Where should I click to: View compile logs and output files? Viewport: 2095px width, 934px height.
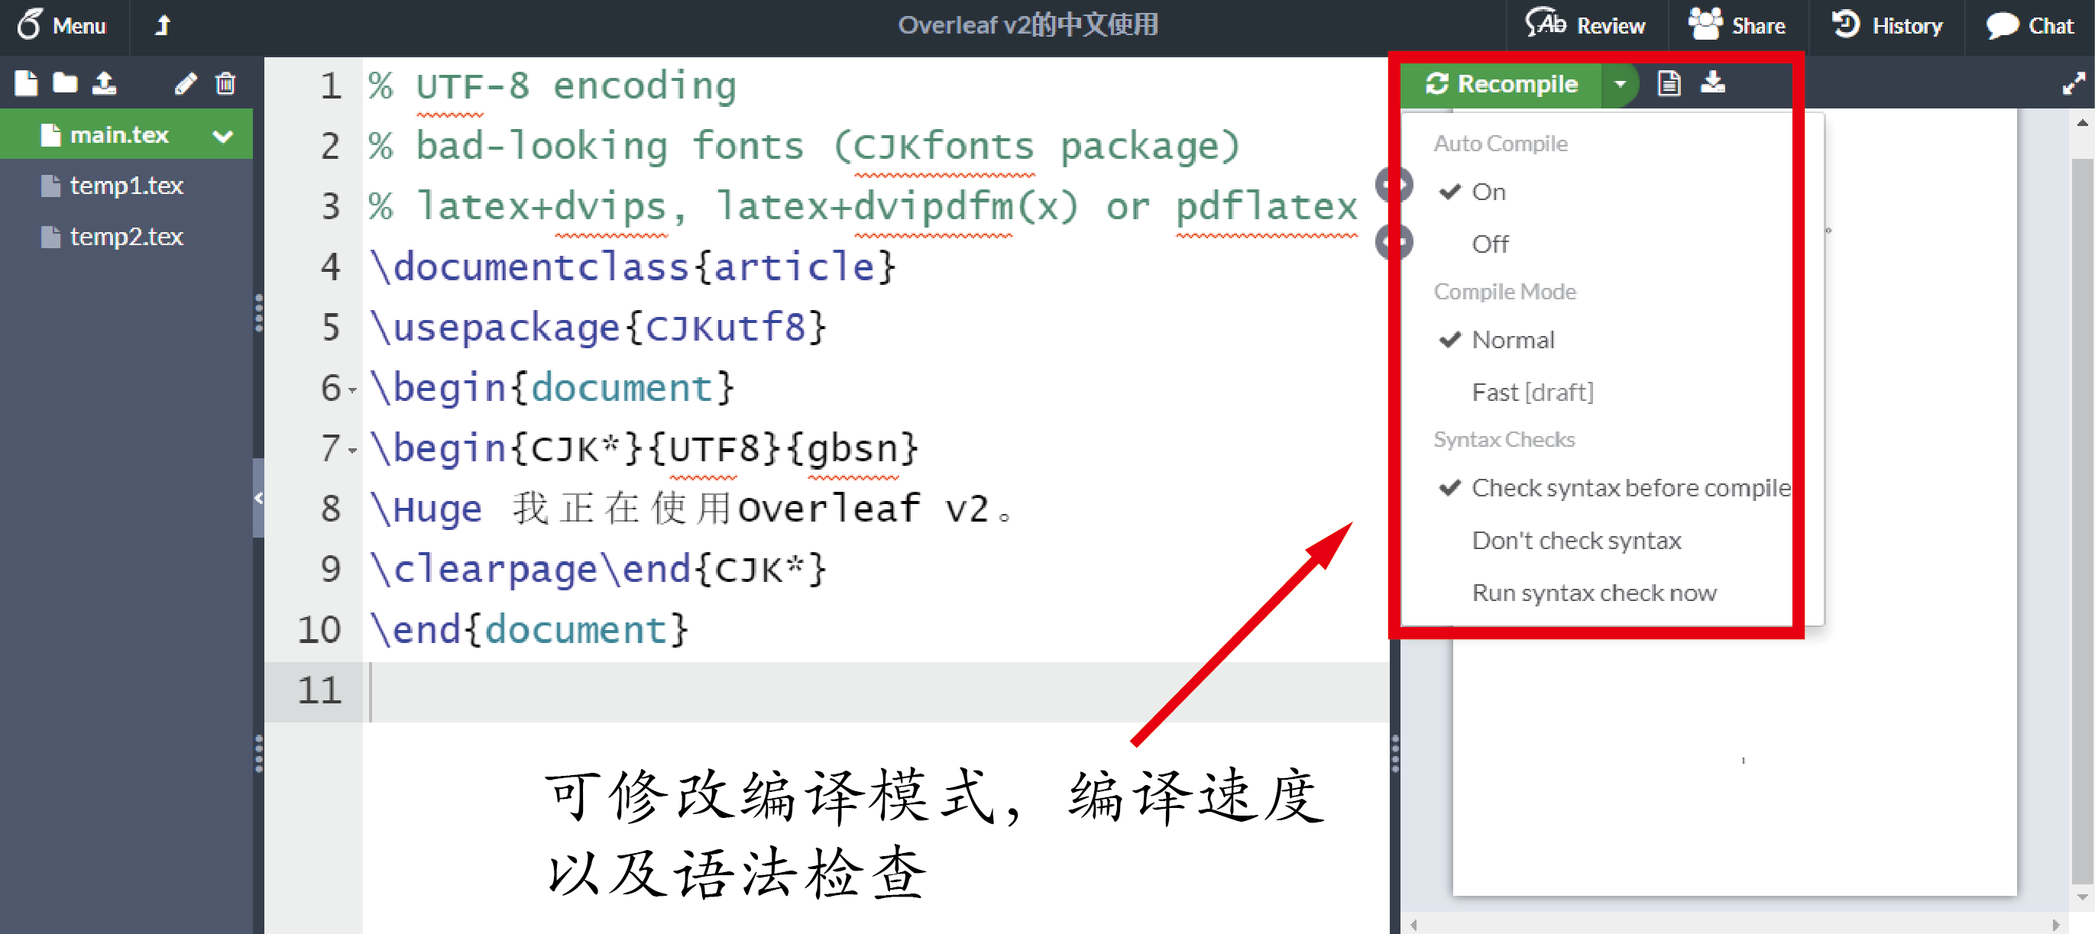coord(1669,83)
